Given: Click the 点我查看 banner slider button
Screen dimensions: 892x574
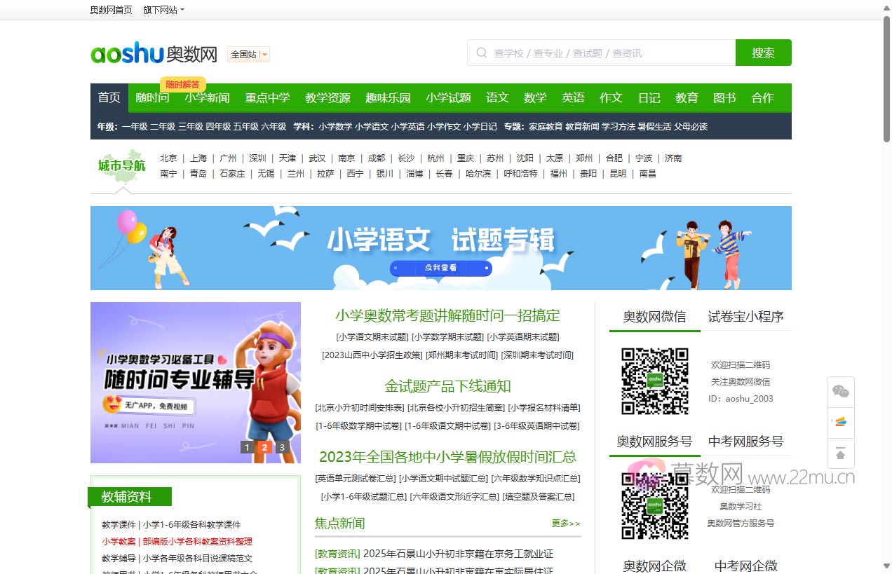Looking at the screenshot, I should (x=440, y=268).
